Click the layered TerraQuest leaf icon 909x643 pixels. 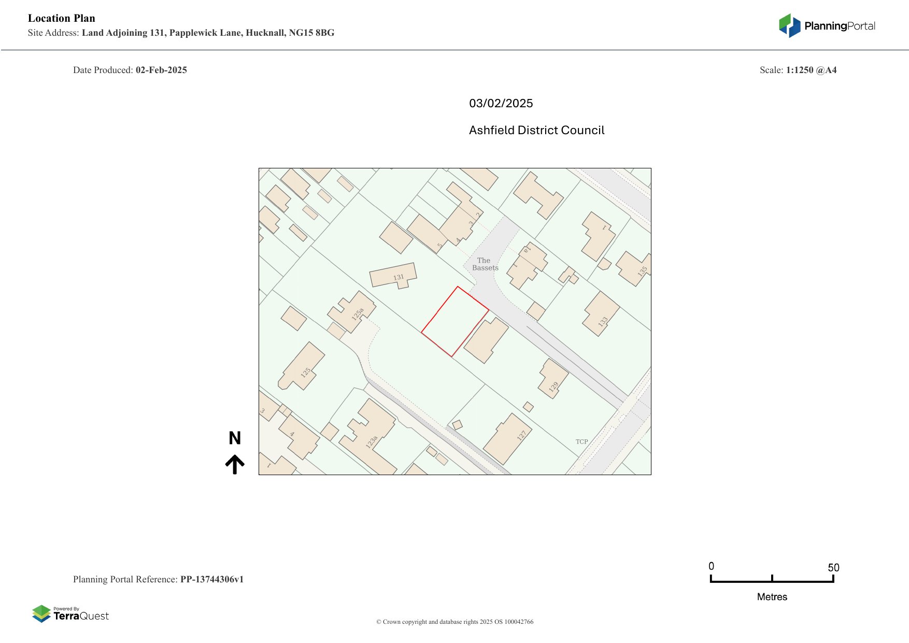click(41, 614)
